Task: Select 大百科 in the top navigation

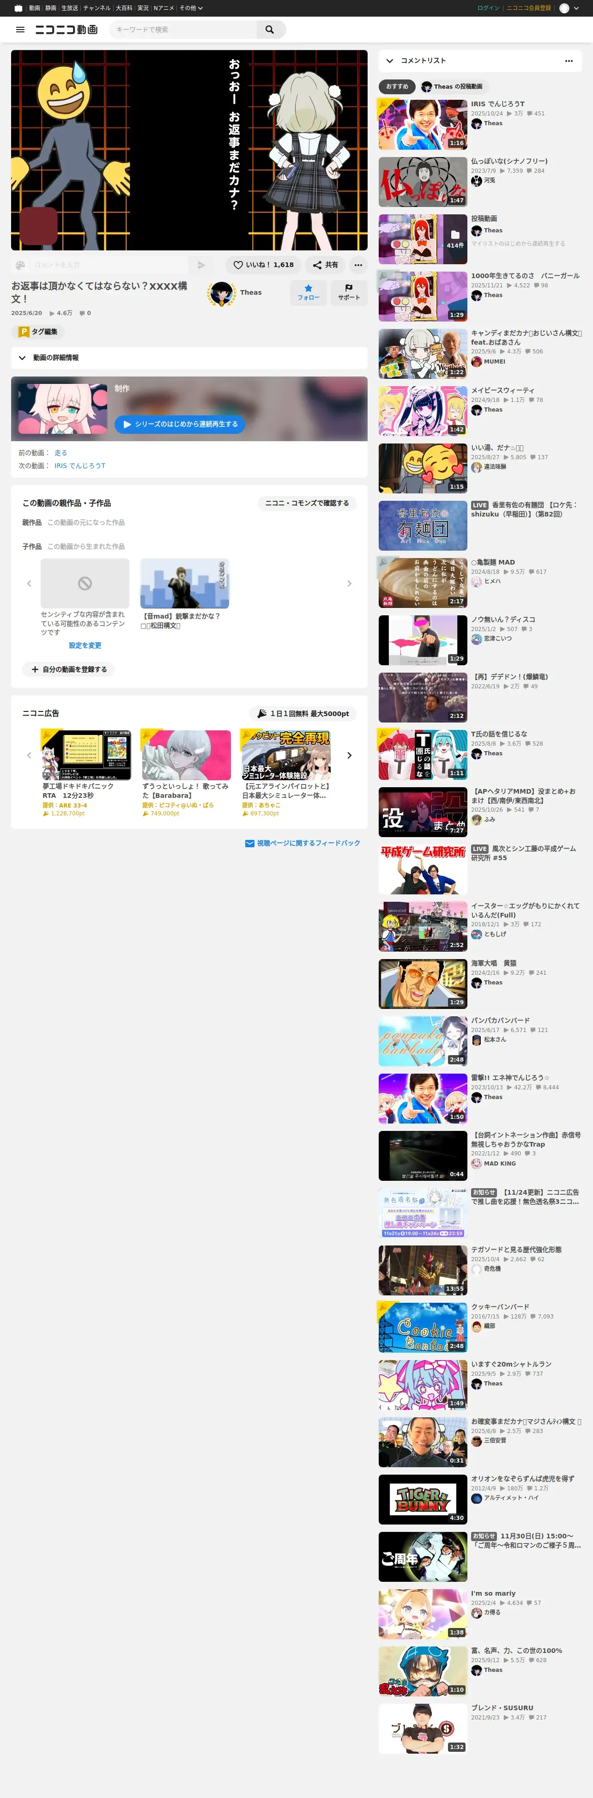Action: coord(124,8)
